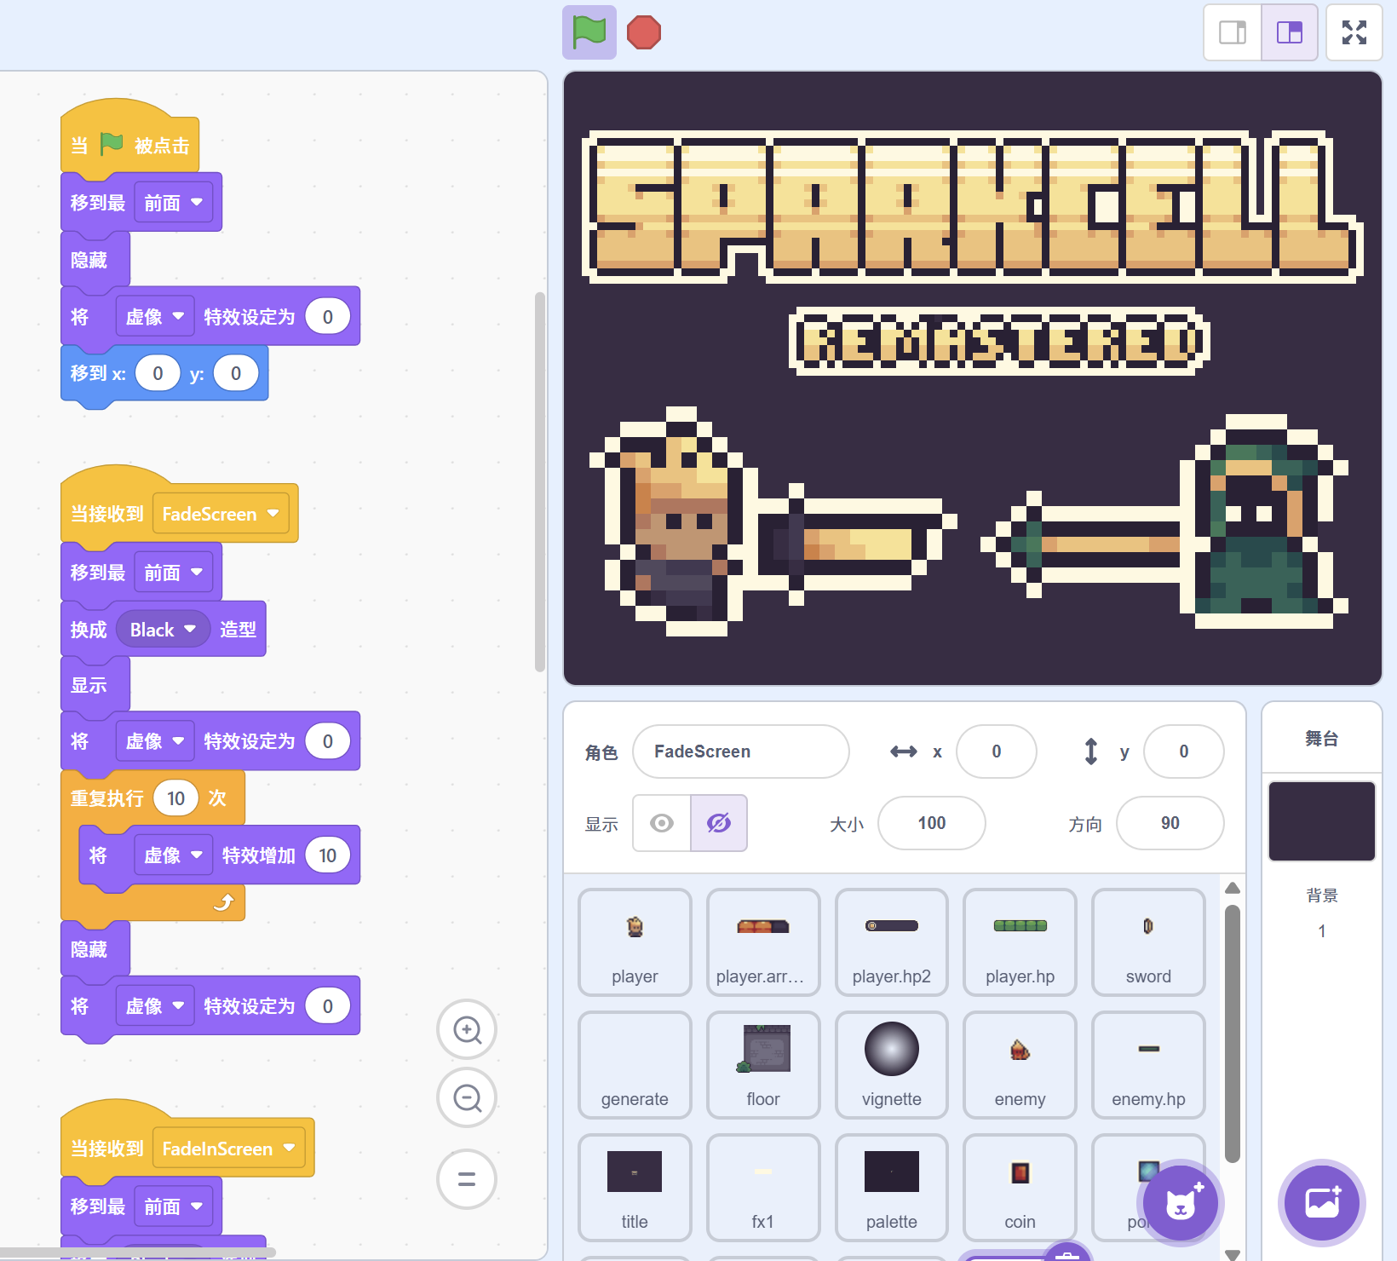1397x1261 pixels.
Task: Select the generate sprite
Action: [635, 1065]
